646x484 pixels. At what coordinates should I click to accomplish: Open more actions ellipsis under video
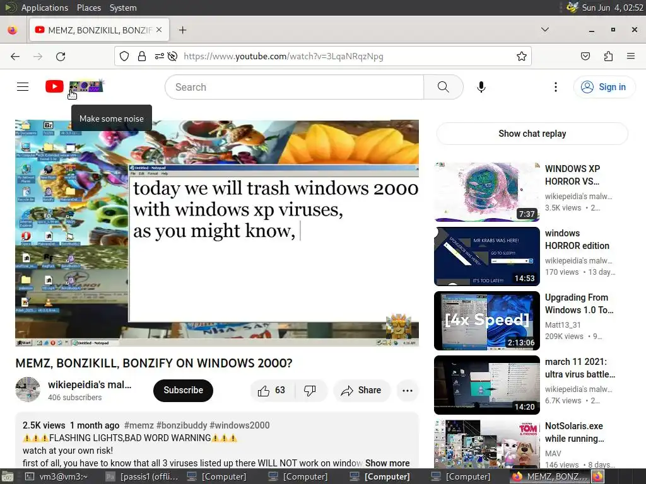[x=408, y=390]
